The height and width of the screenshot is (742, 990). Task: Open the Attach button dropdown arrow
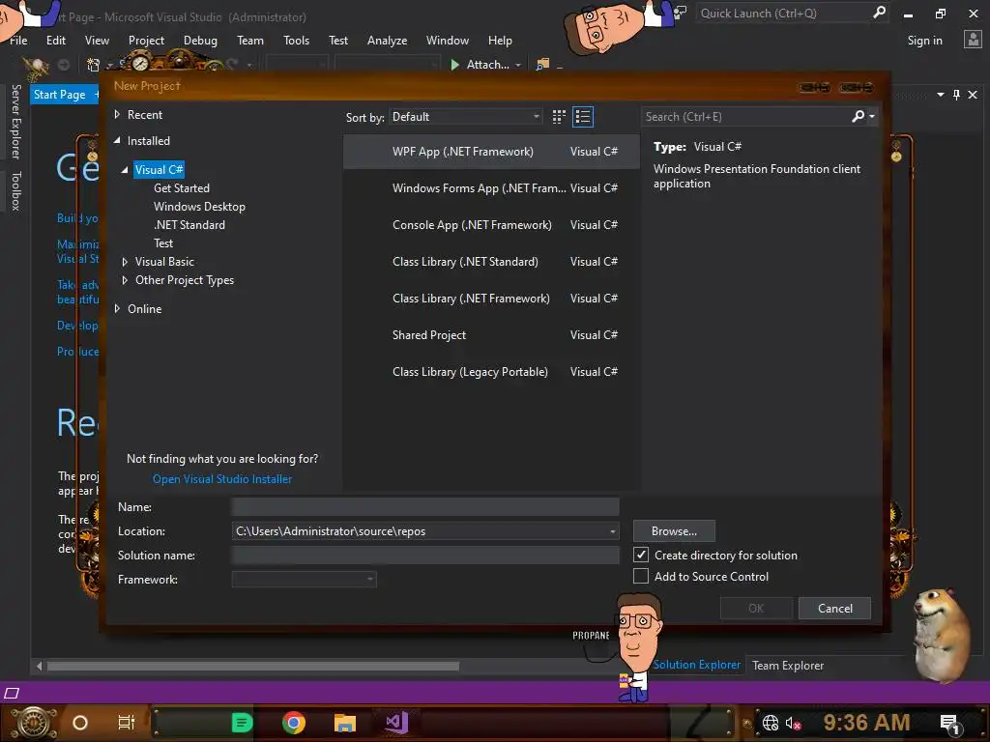click(518, 65)
